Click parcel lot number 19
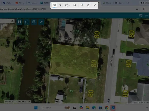The height and width of the screenshot is (111, 149). click(x=71, y=91)
